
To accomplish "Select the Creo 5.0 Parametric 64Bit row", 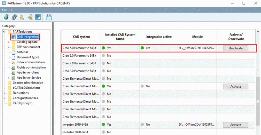I will click(158, 48).
